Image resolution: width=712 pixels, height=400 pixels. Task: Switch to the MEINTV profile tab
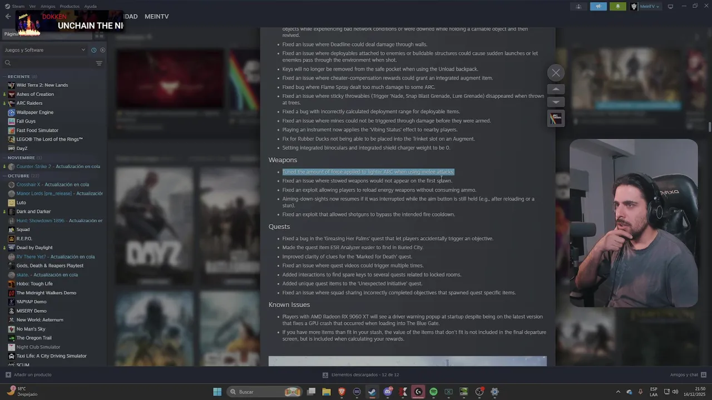(156, 17)
